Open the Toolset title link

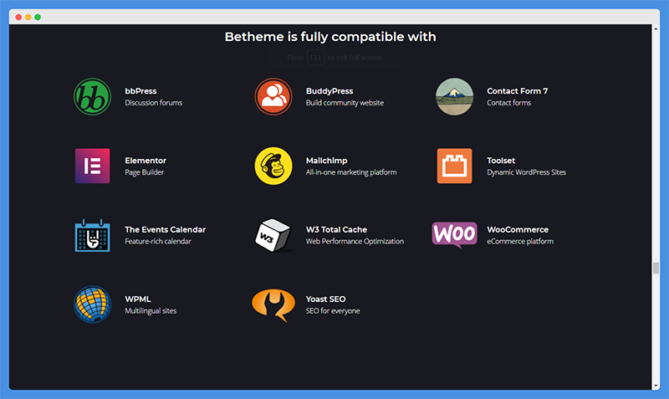point(501,161)
